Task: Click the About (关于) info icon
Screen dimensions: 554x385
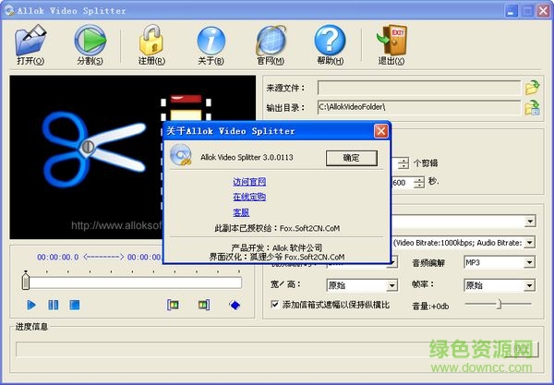Action: click(x=211, y=42)
